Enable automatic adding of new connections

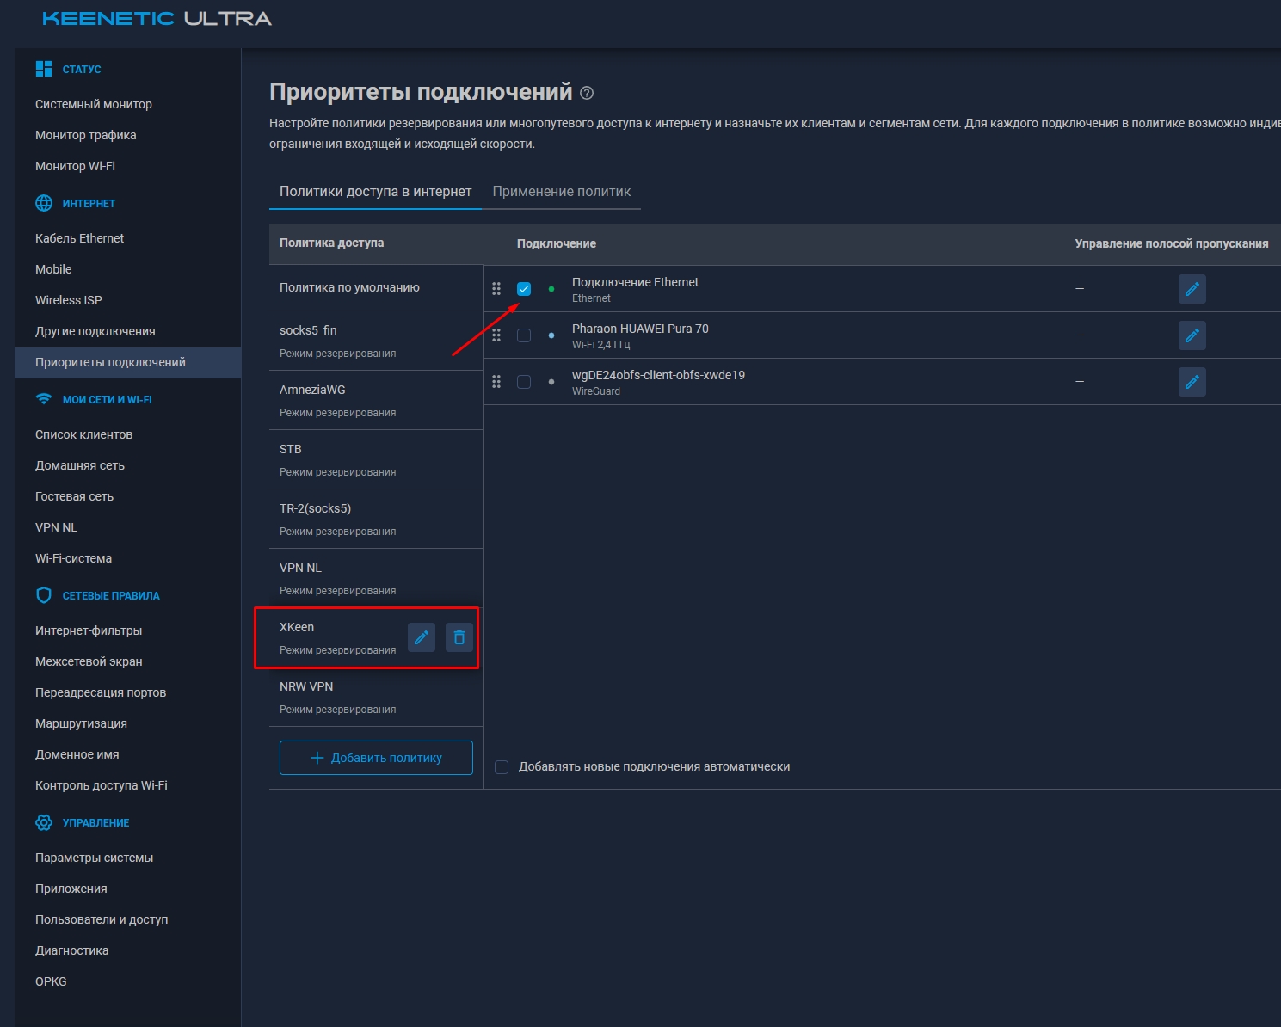(502, 766)
